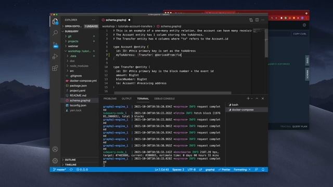Open SCHEMA side tab in background browser
Screen dimensions: 333x187
[308, 74]
